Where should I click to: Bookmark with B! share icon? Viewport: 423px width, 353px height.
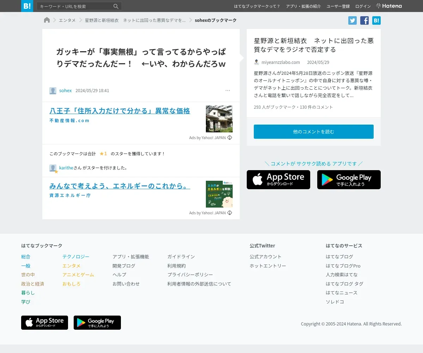(376, 20)
